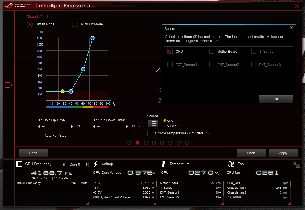305x210 pixels.
Task: Check the EXT_Sensor2 source checkbox
Action: pyautogui.click(x=212, y=65)
